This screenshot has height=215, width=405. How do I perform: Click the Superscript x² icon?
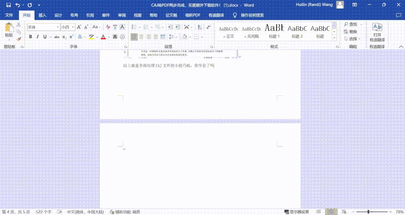click(72, 37)
